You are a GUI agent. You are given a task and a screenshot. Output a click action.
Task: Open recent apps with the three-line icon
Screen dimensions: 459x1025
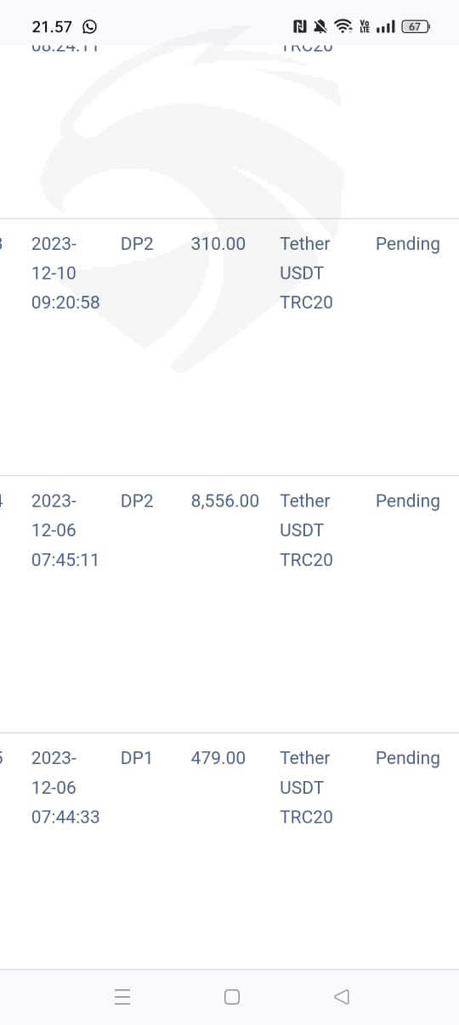pos(122,997)
